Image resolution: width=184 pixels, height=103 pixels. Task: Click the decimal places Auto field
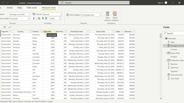coord(54,18)
